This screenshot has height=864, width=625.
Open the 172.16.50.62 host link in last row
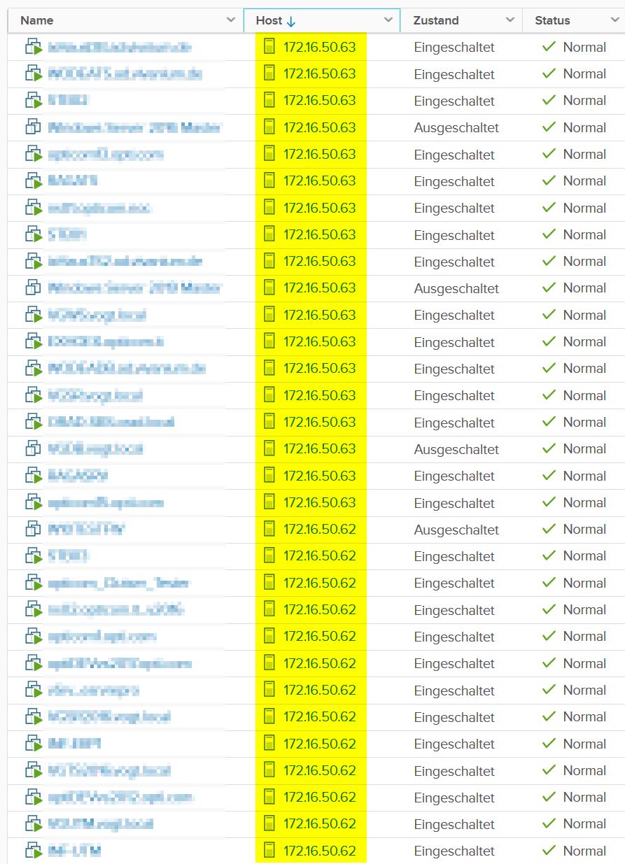coord(319,851)
